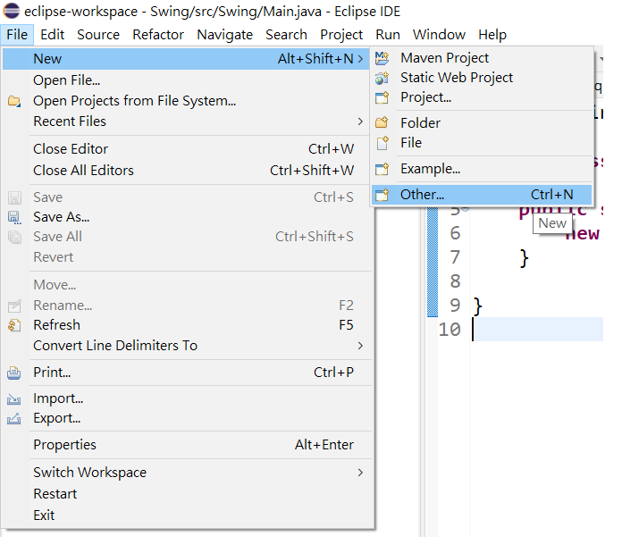Choose Exit to quit Eclipse

pyautogui.click(x=187, y=515)
